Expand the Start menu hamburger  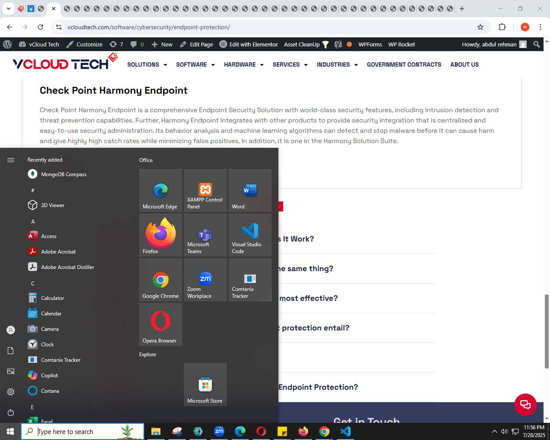[x=11, y=160]
